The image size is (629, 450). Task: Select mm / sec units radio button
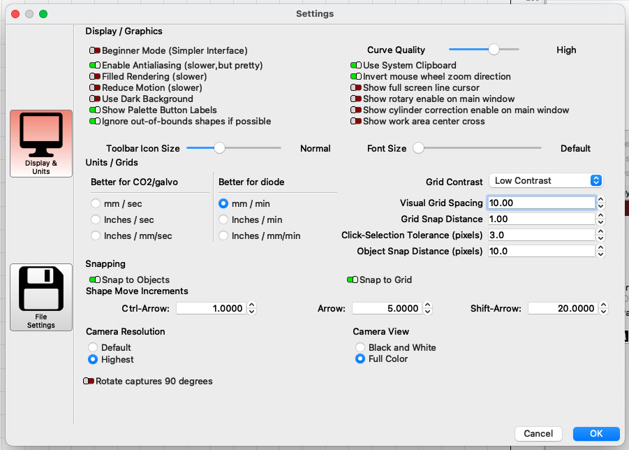pos(96,203)
